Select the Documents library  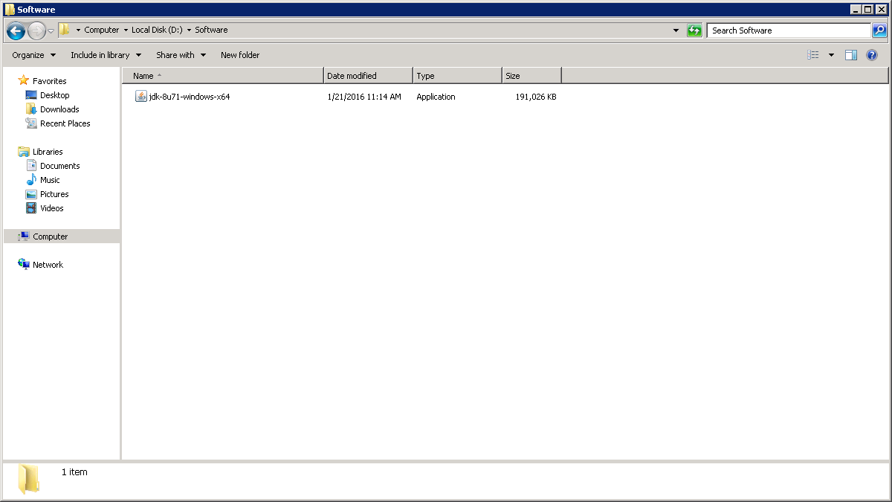(60, 166)
